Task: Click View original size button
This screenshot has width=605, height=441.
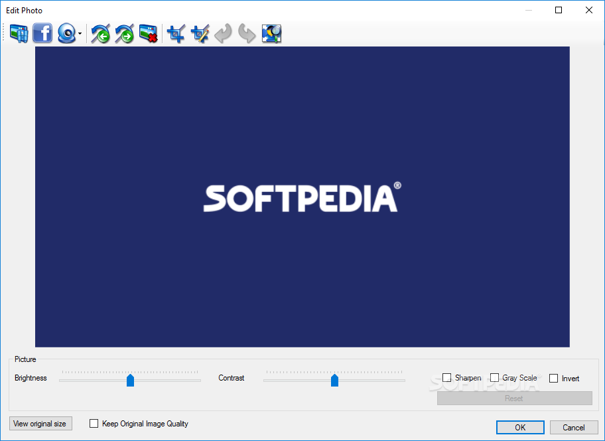Action: point(40,424)
